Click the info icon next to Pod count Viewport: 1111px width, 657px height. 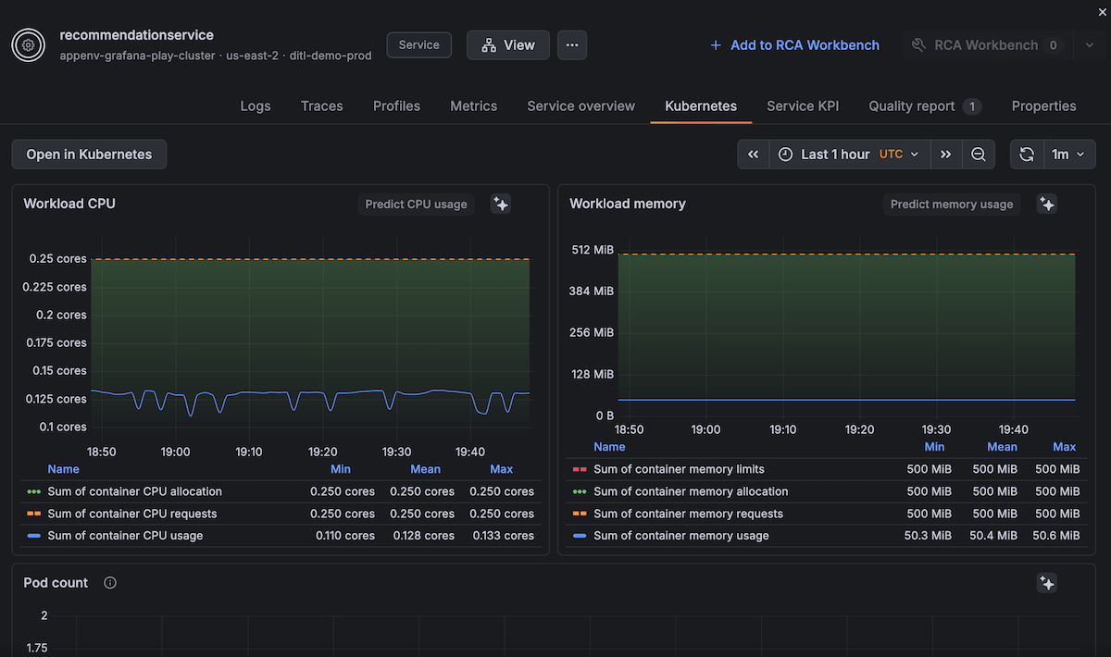point(108,583)
